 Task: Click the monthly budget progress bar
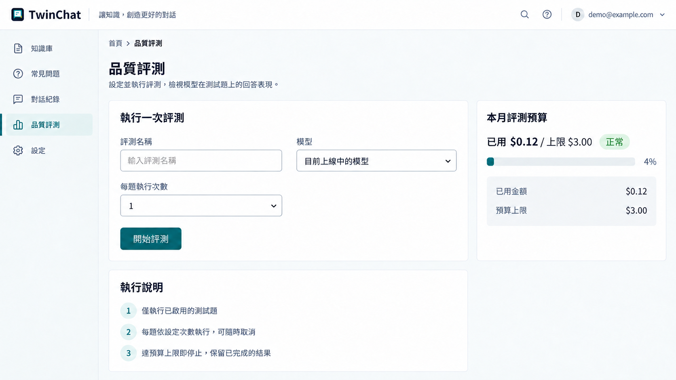(x=561, y=162)
